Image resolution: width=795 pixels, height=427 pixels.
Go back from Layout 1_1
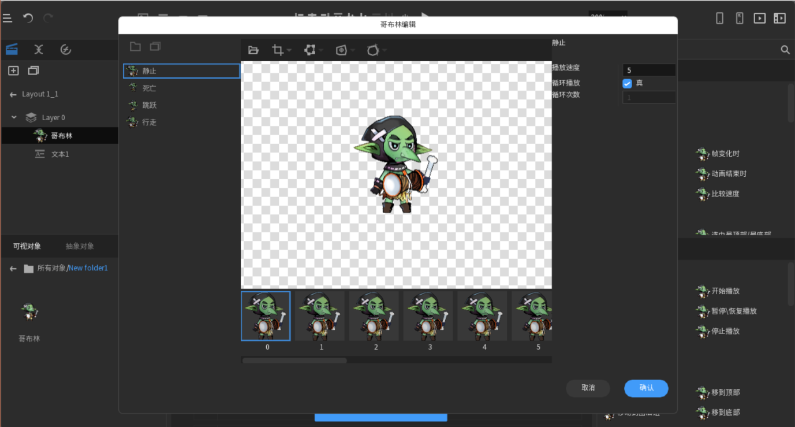[13, 94]
